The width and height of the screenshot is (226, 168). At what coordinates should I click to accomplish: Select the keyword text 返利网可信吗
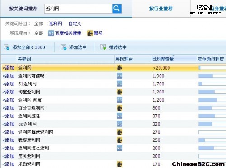point(31,76)
